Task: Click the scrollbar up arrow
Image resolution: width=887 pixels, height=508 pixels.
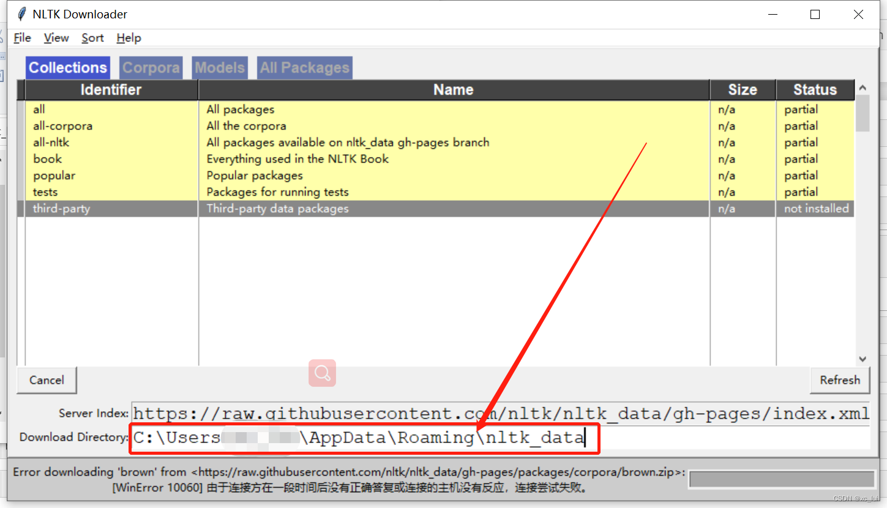Action: point(863,88)
